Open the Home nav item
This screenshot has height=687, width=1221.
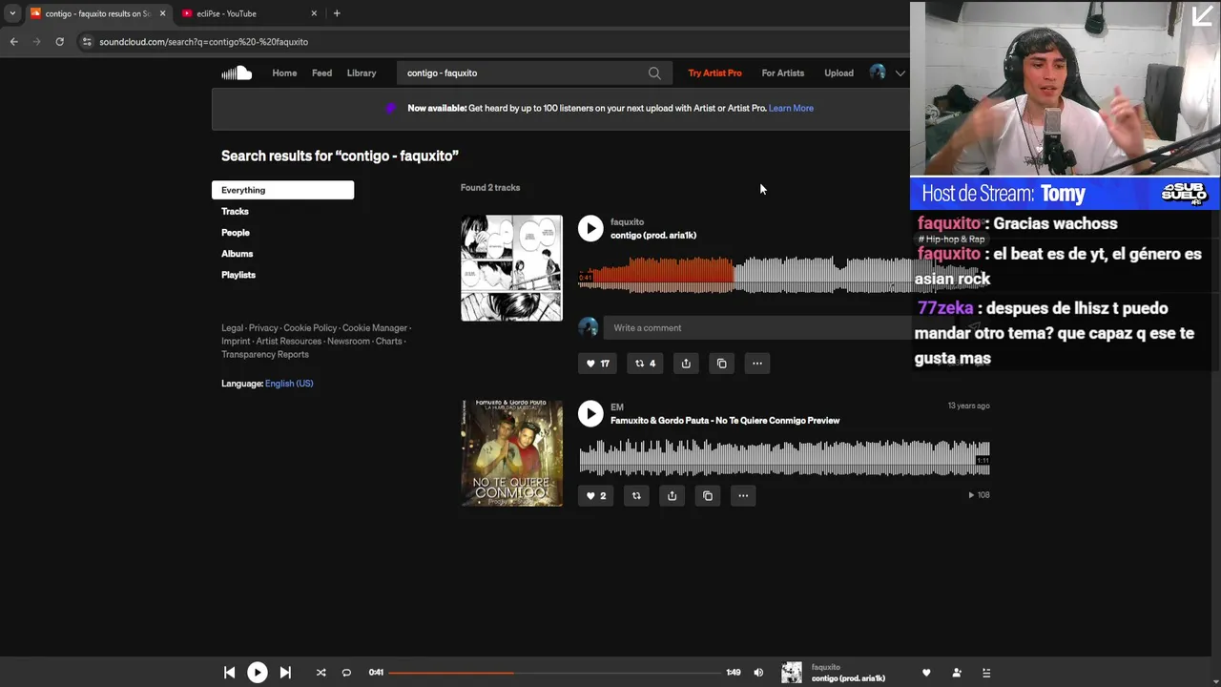(284, 73)
